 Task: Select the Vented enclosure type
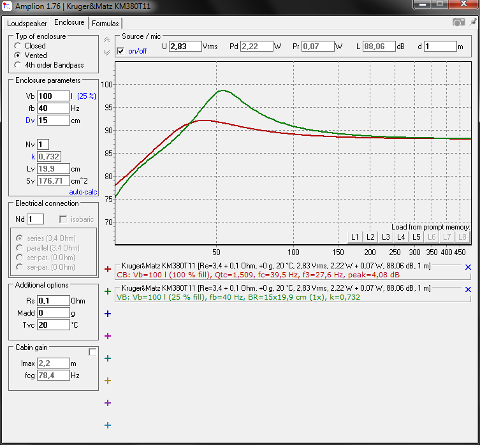18,55
